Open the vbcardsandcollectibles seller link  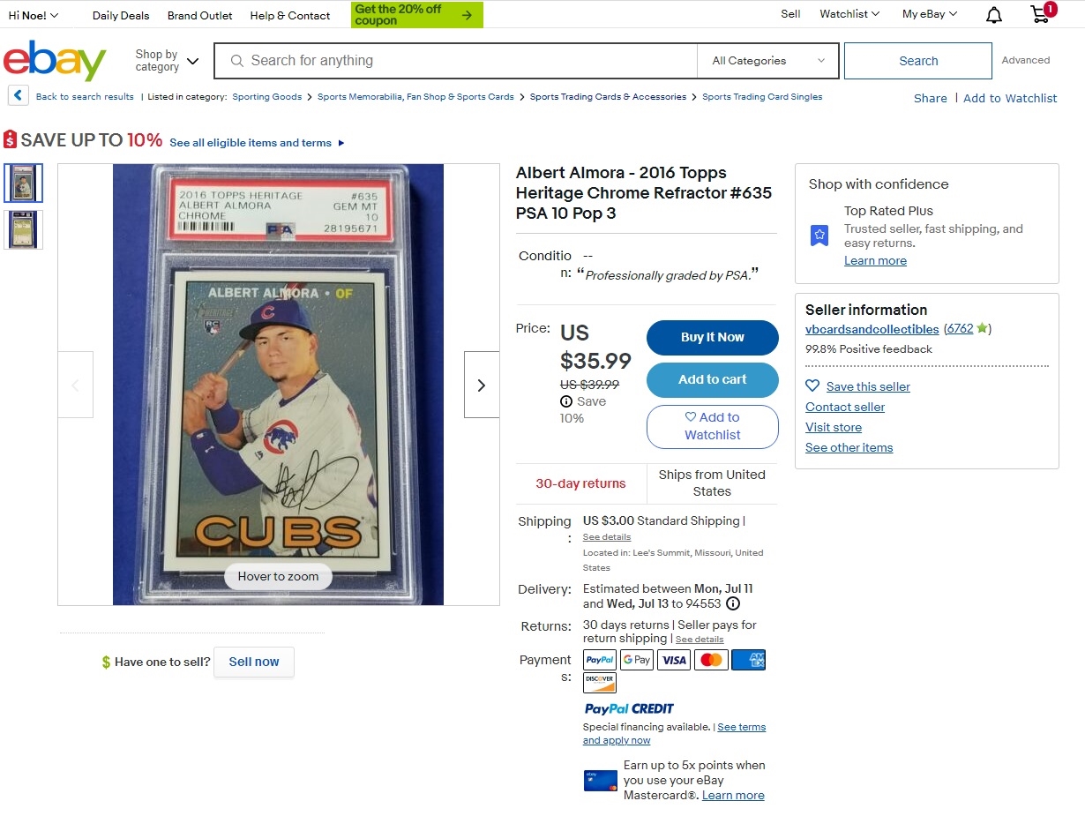point(872,329)
